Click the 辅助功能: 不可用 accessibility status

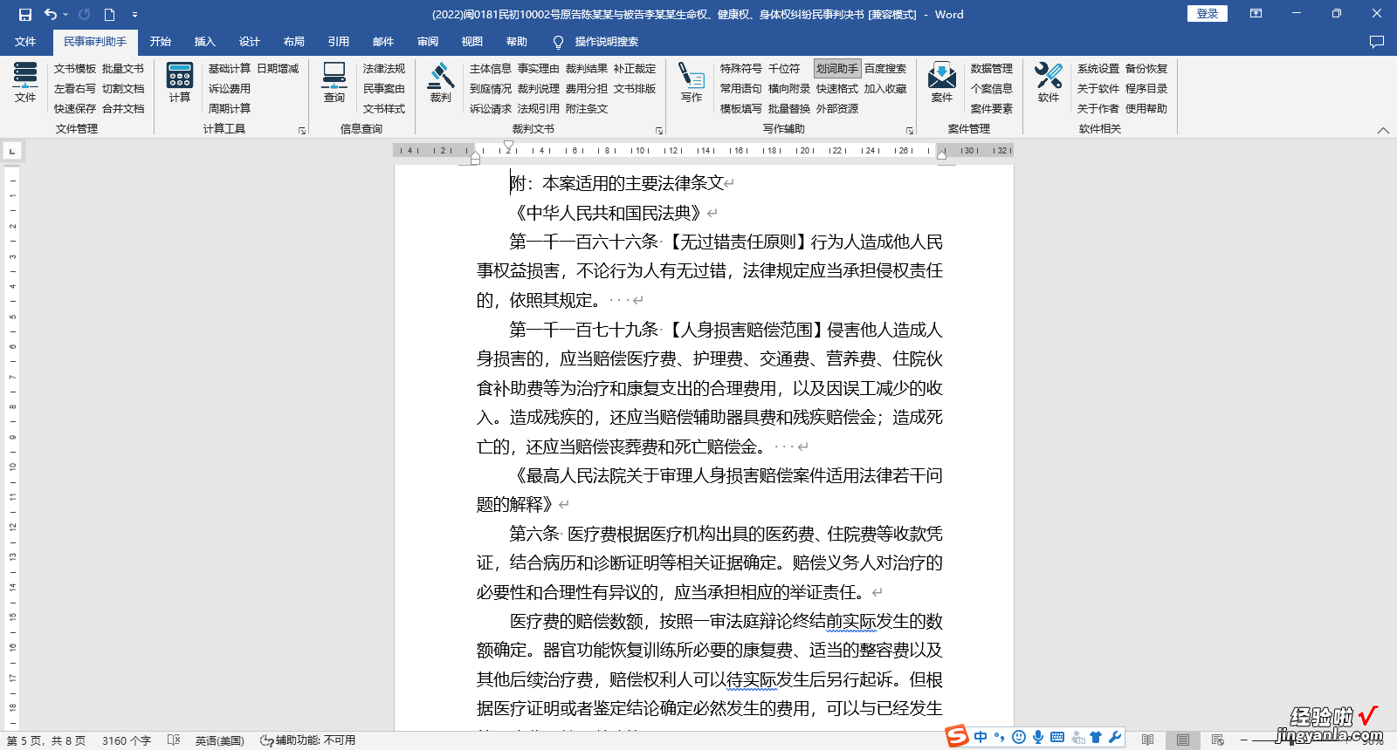click(x=308, y=740)
